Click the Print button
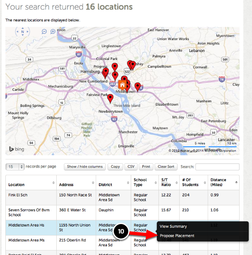The image size is (252, 255). click(x=146, y=167)
